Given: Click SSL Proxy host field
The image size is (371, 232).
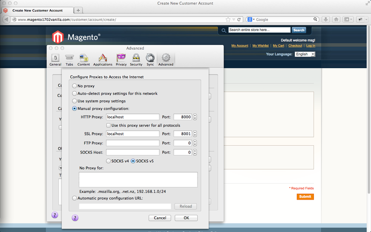Looking at the screenshot, I should point(133,134).
